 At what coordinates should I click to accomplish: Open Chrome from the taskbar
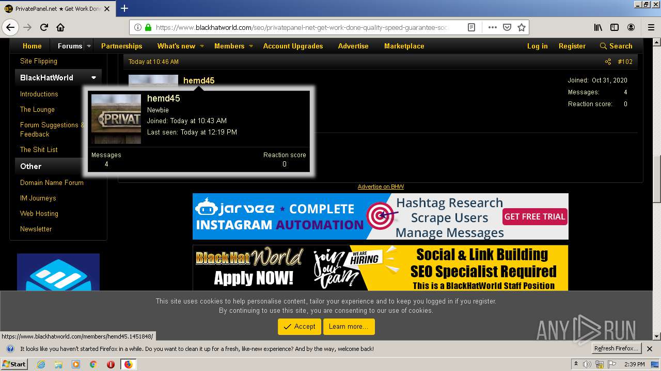(x=93, y=364)
